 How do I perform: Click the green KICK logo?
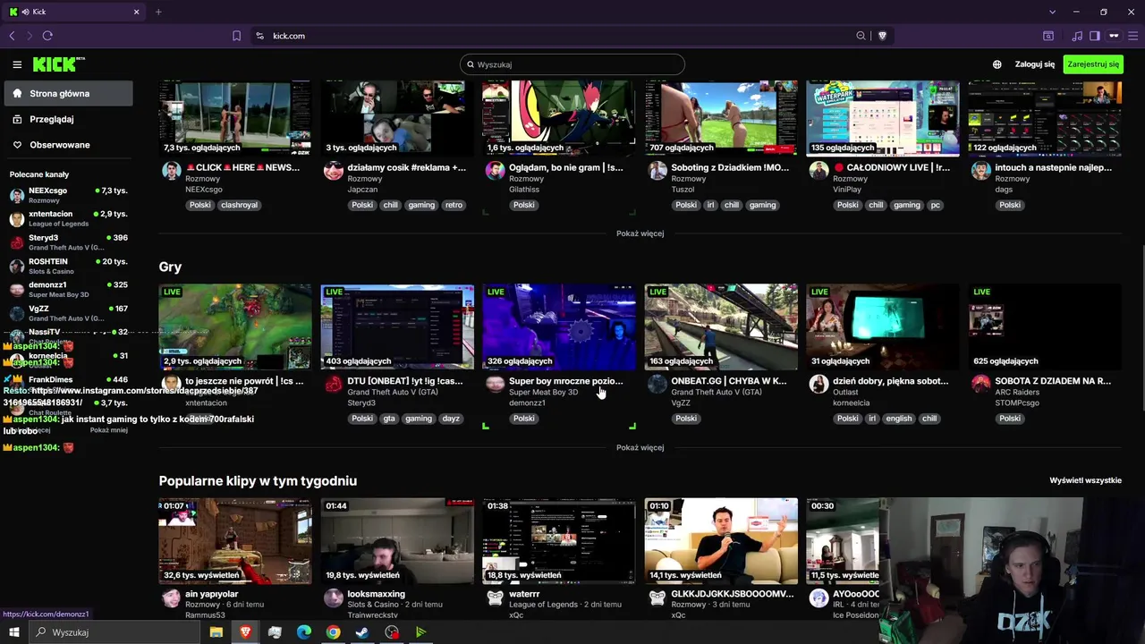59,64
